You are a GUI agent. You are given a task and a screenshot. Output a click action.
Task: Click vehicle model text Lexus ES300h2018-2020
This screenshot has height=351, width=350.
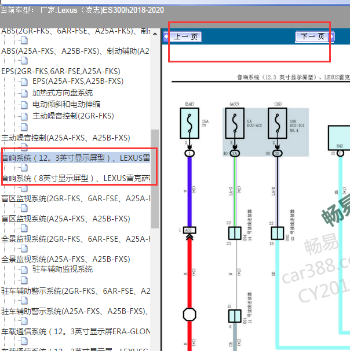point(111,10)
